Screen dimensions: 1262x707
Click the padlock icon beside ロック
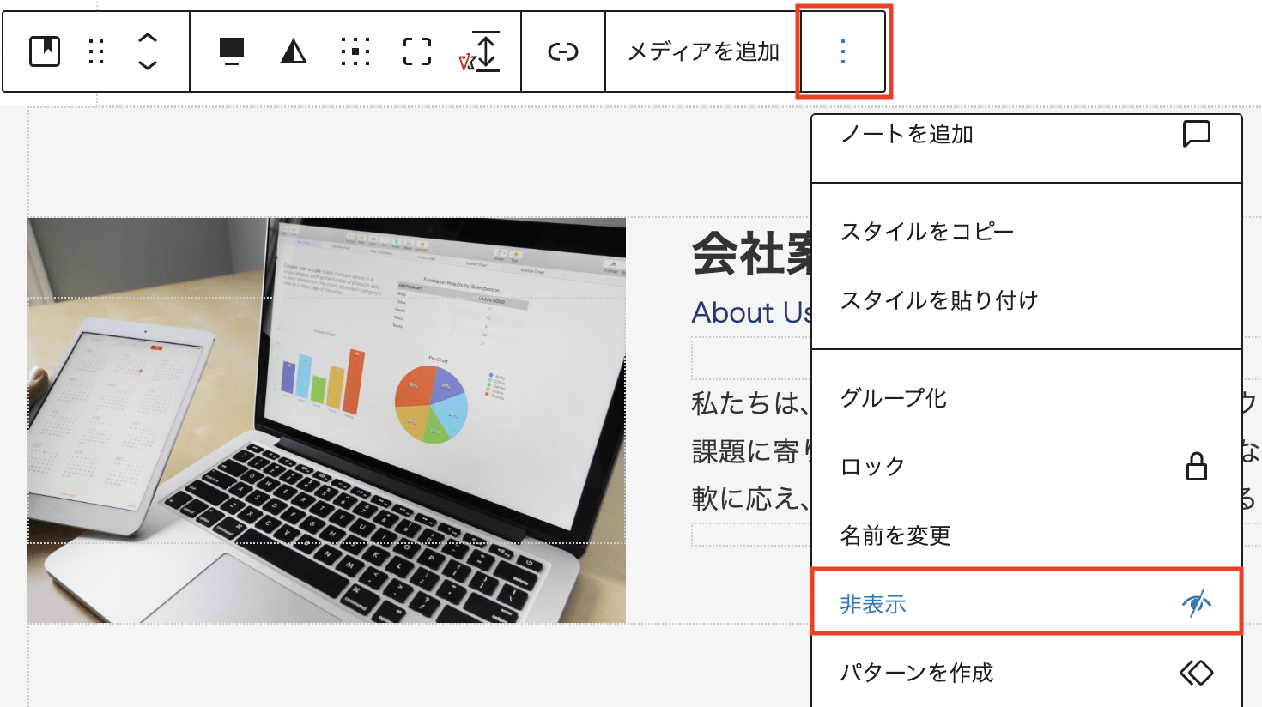[x=1196, y=467]
